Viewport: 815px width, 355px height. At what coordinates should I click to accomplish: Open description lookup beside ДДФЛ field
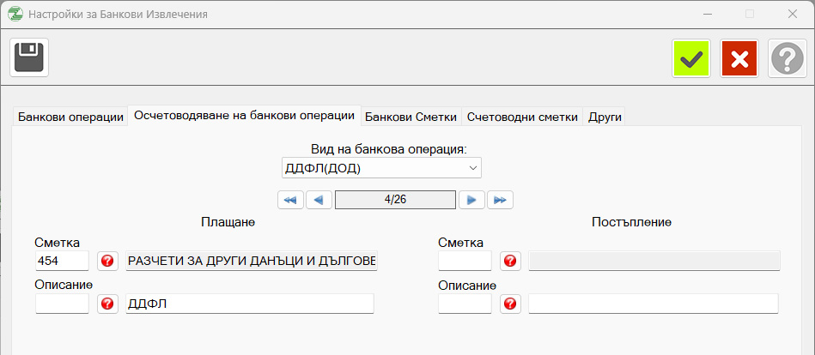[107, 304]
